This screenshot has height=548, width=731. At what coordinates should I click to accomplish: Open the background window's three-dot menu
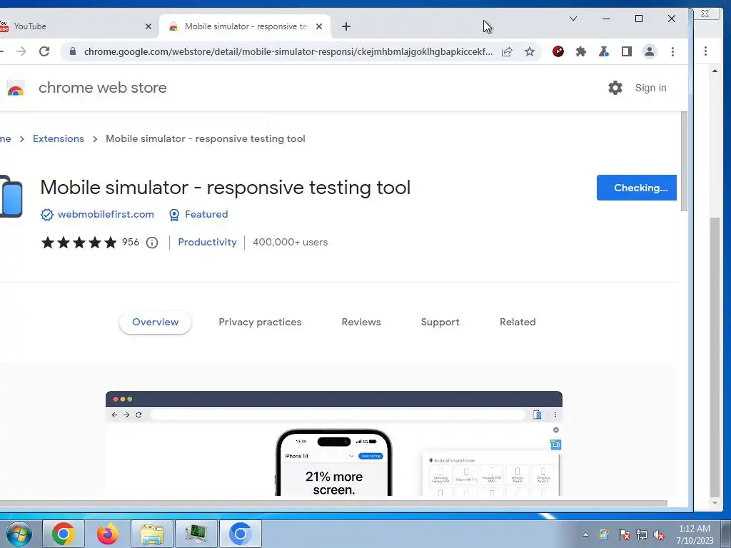[706, 51]
